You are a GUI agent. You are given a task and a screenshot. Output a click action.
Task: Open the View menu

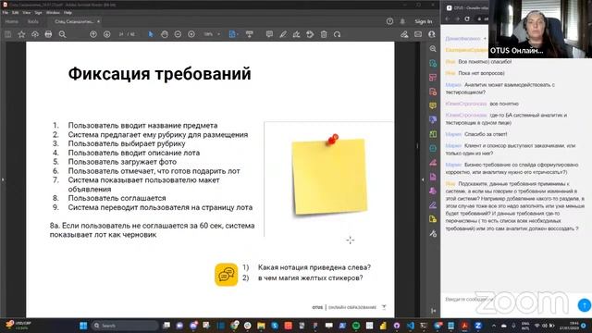27,12
